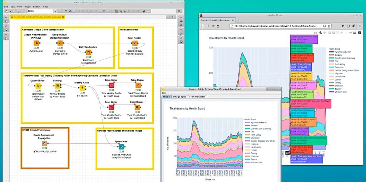Select the Plotly zoom tool in Firefox
The image size is (366, 182).
click(x=321, y=32)
